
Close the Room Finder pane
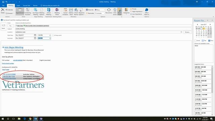coord(212,21)
